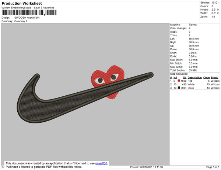Image resolution: width=221 pixels, height=170 pixels.
Task: Click the 'St.' column header
Action: (x=185, y=78)
